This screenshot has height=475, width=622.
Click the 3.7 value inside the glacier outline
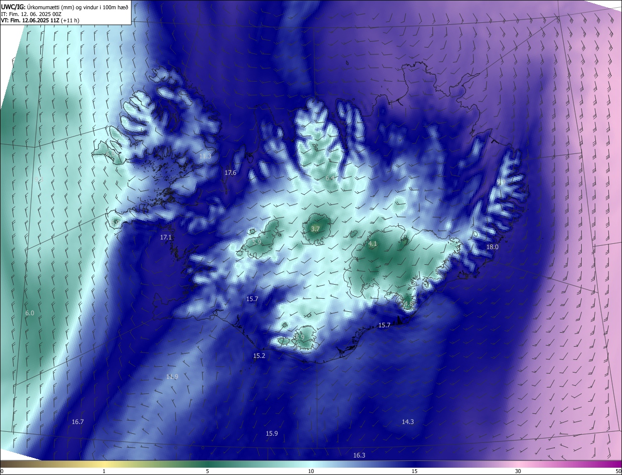[x=315, y=229]
